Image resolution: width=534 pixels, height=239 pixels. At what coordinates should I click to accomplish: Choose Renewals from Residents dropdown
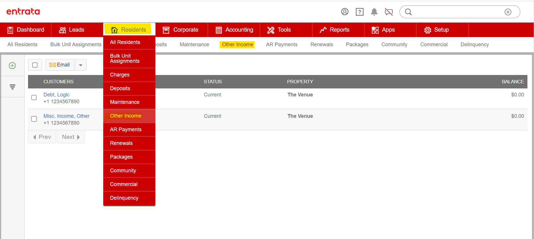pos(129,143)
